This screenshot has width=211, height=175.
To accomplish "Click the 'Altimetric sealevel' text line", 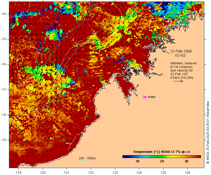I will pyautogui.click(x=183, y=63).
